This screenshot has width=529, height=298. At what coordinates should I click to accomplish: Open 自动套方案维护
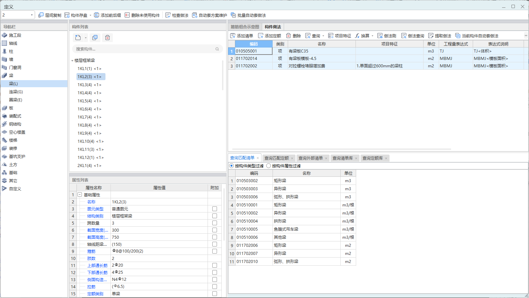click(x=210, y=15)
